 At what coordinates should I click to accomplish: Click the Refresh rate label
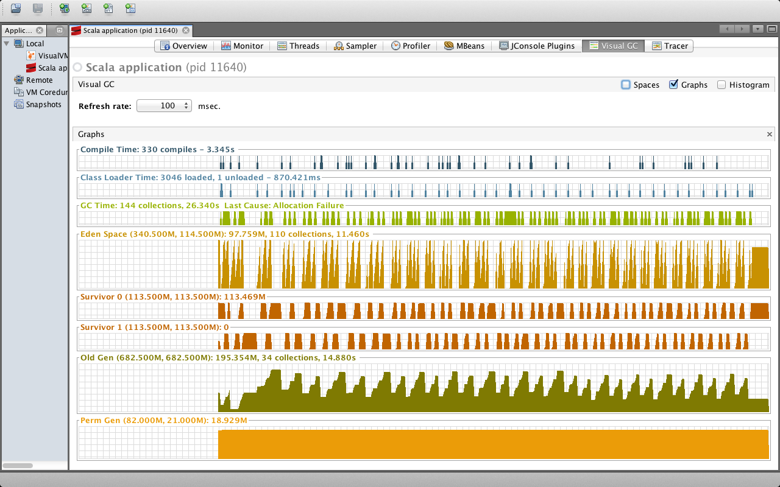[105, 106]
